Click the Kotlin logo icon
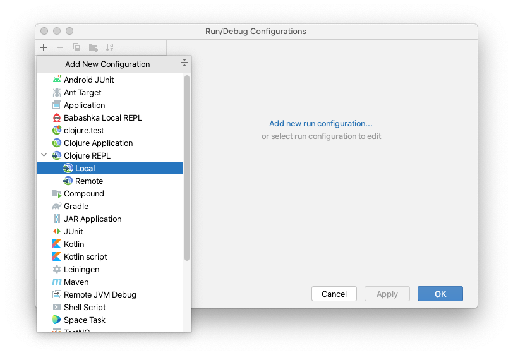513x355 pixels. (x=57, y=244)
